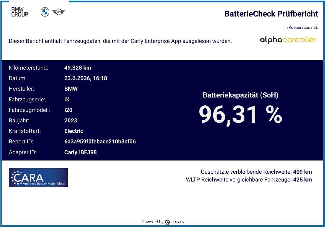Select the build year value '2023'
The height and width of the screenshot is (228, 325).
[71, 121]
